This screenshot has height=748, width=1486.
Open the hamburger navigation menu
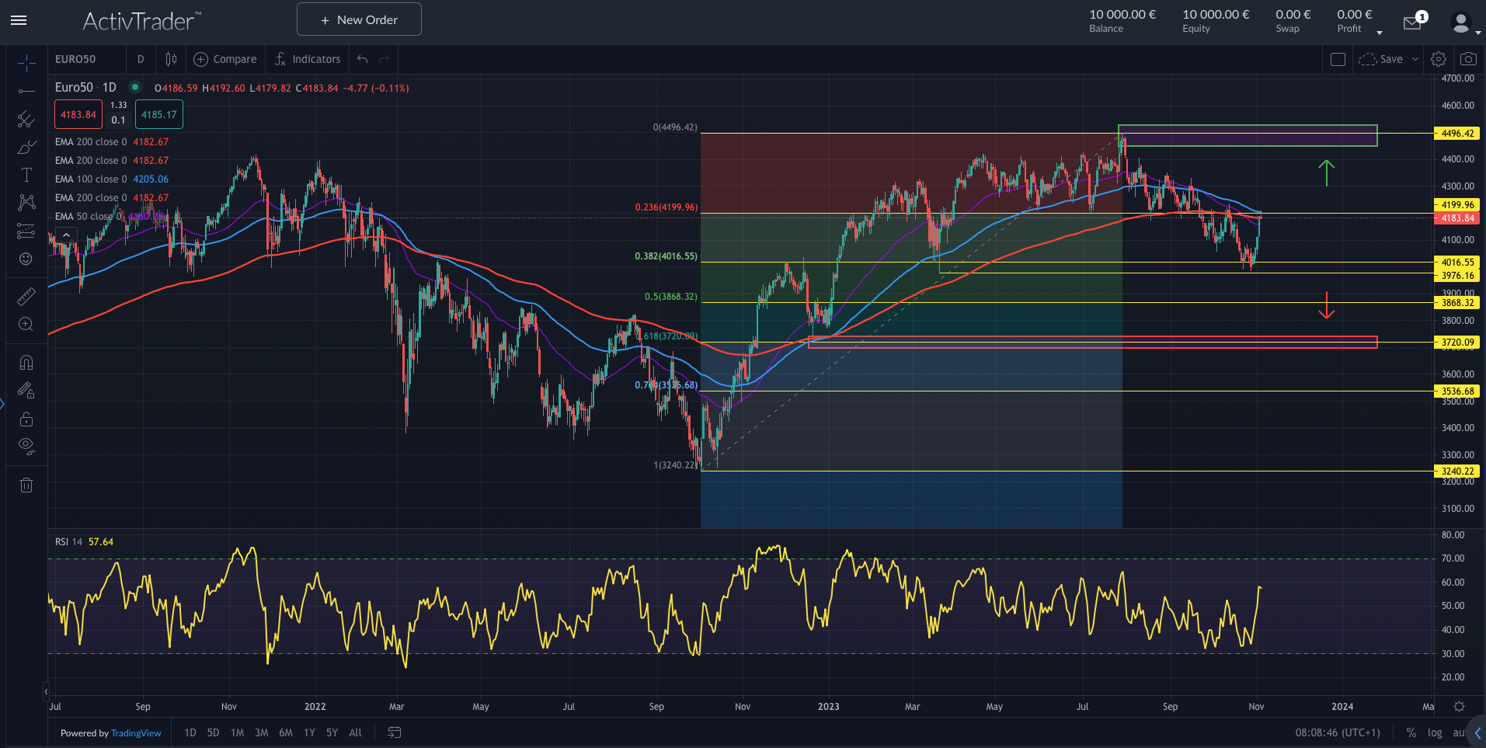tap(19, 21)
